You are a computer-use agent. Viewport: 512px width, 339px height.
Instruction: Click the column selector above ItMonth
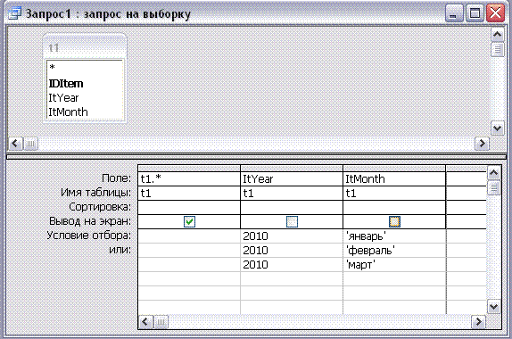point(394,169)
